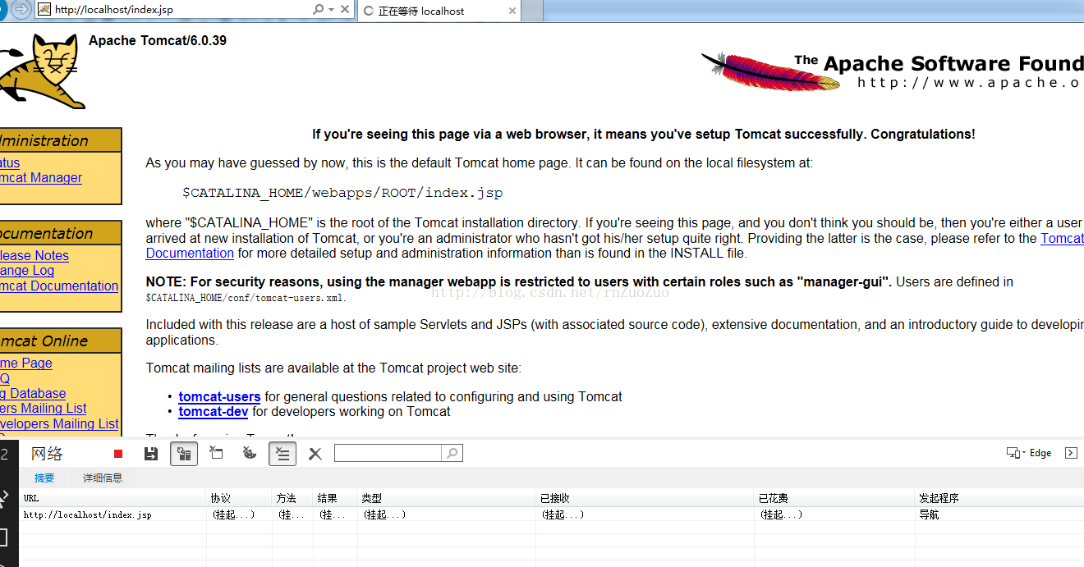Screen dimensions: 1084x567
Task: Sort by the 发起程序 column header
Action: [x=999, y=498]
